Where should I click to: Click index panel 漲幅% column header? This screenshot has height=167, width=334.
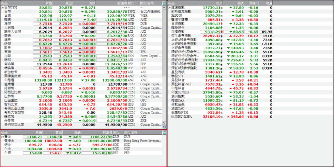click(x=251, y=3)
